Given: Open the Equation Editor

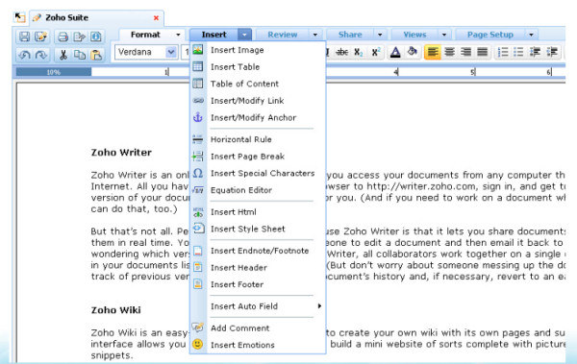Looking at the screenshot, I should [x=258, y=190].
